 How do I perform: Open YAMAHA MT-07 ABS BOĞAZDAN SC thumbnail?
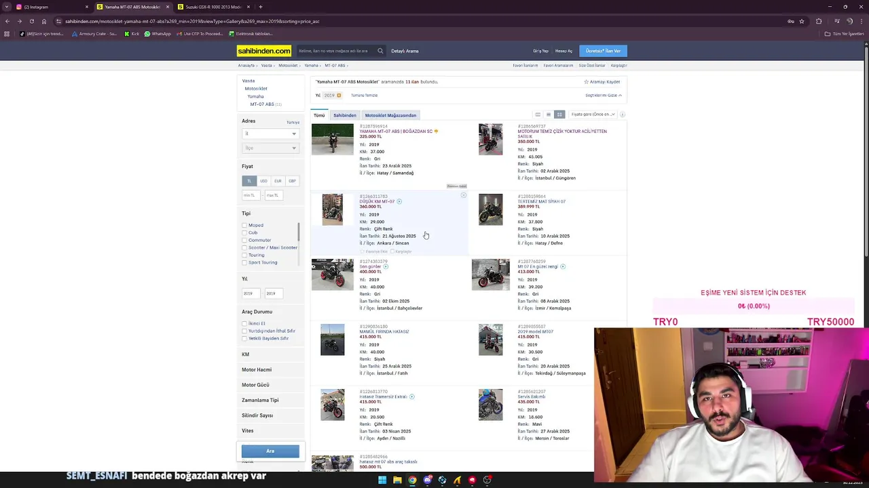[x=333, y=139]
